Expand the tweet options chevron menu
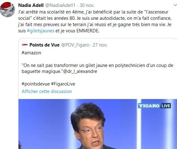177x149 pixels. coord(175,5)
